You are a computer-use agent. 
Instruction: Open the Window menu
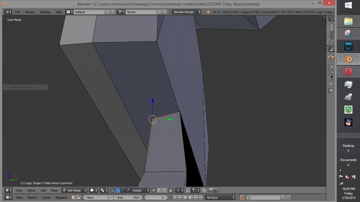click(45, 12)
